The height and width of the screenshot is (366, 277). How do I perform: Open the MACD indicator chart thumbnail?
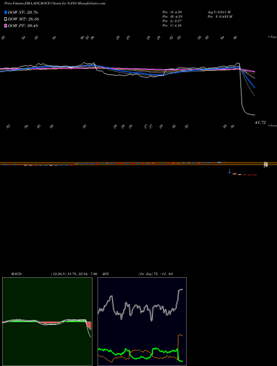47,322
